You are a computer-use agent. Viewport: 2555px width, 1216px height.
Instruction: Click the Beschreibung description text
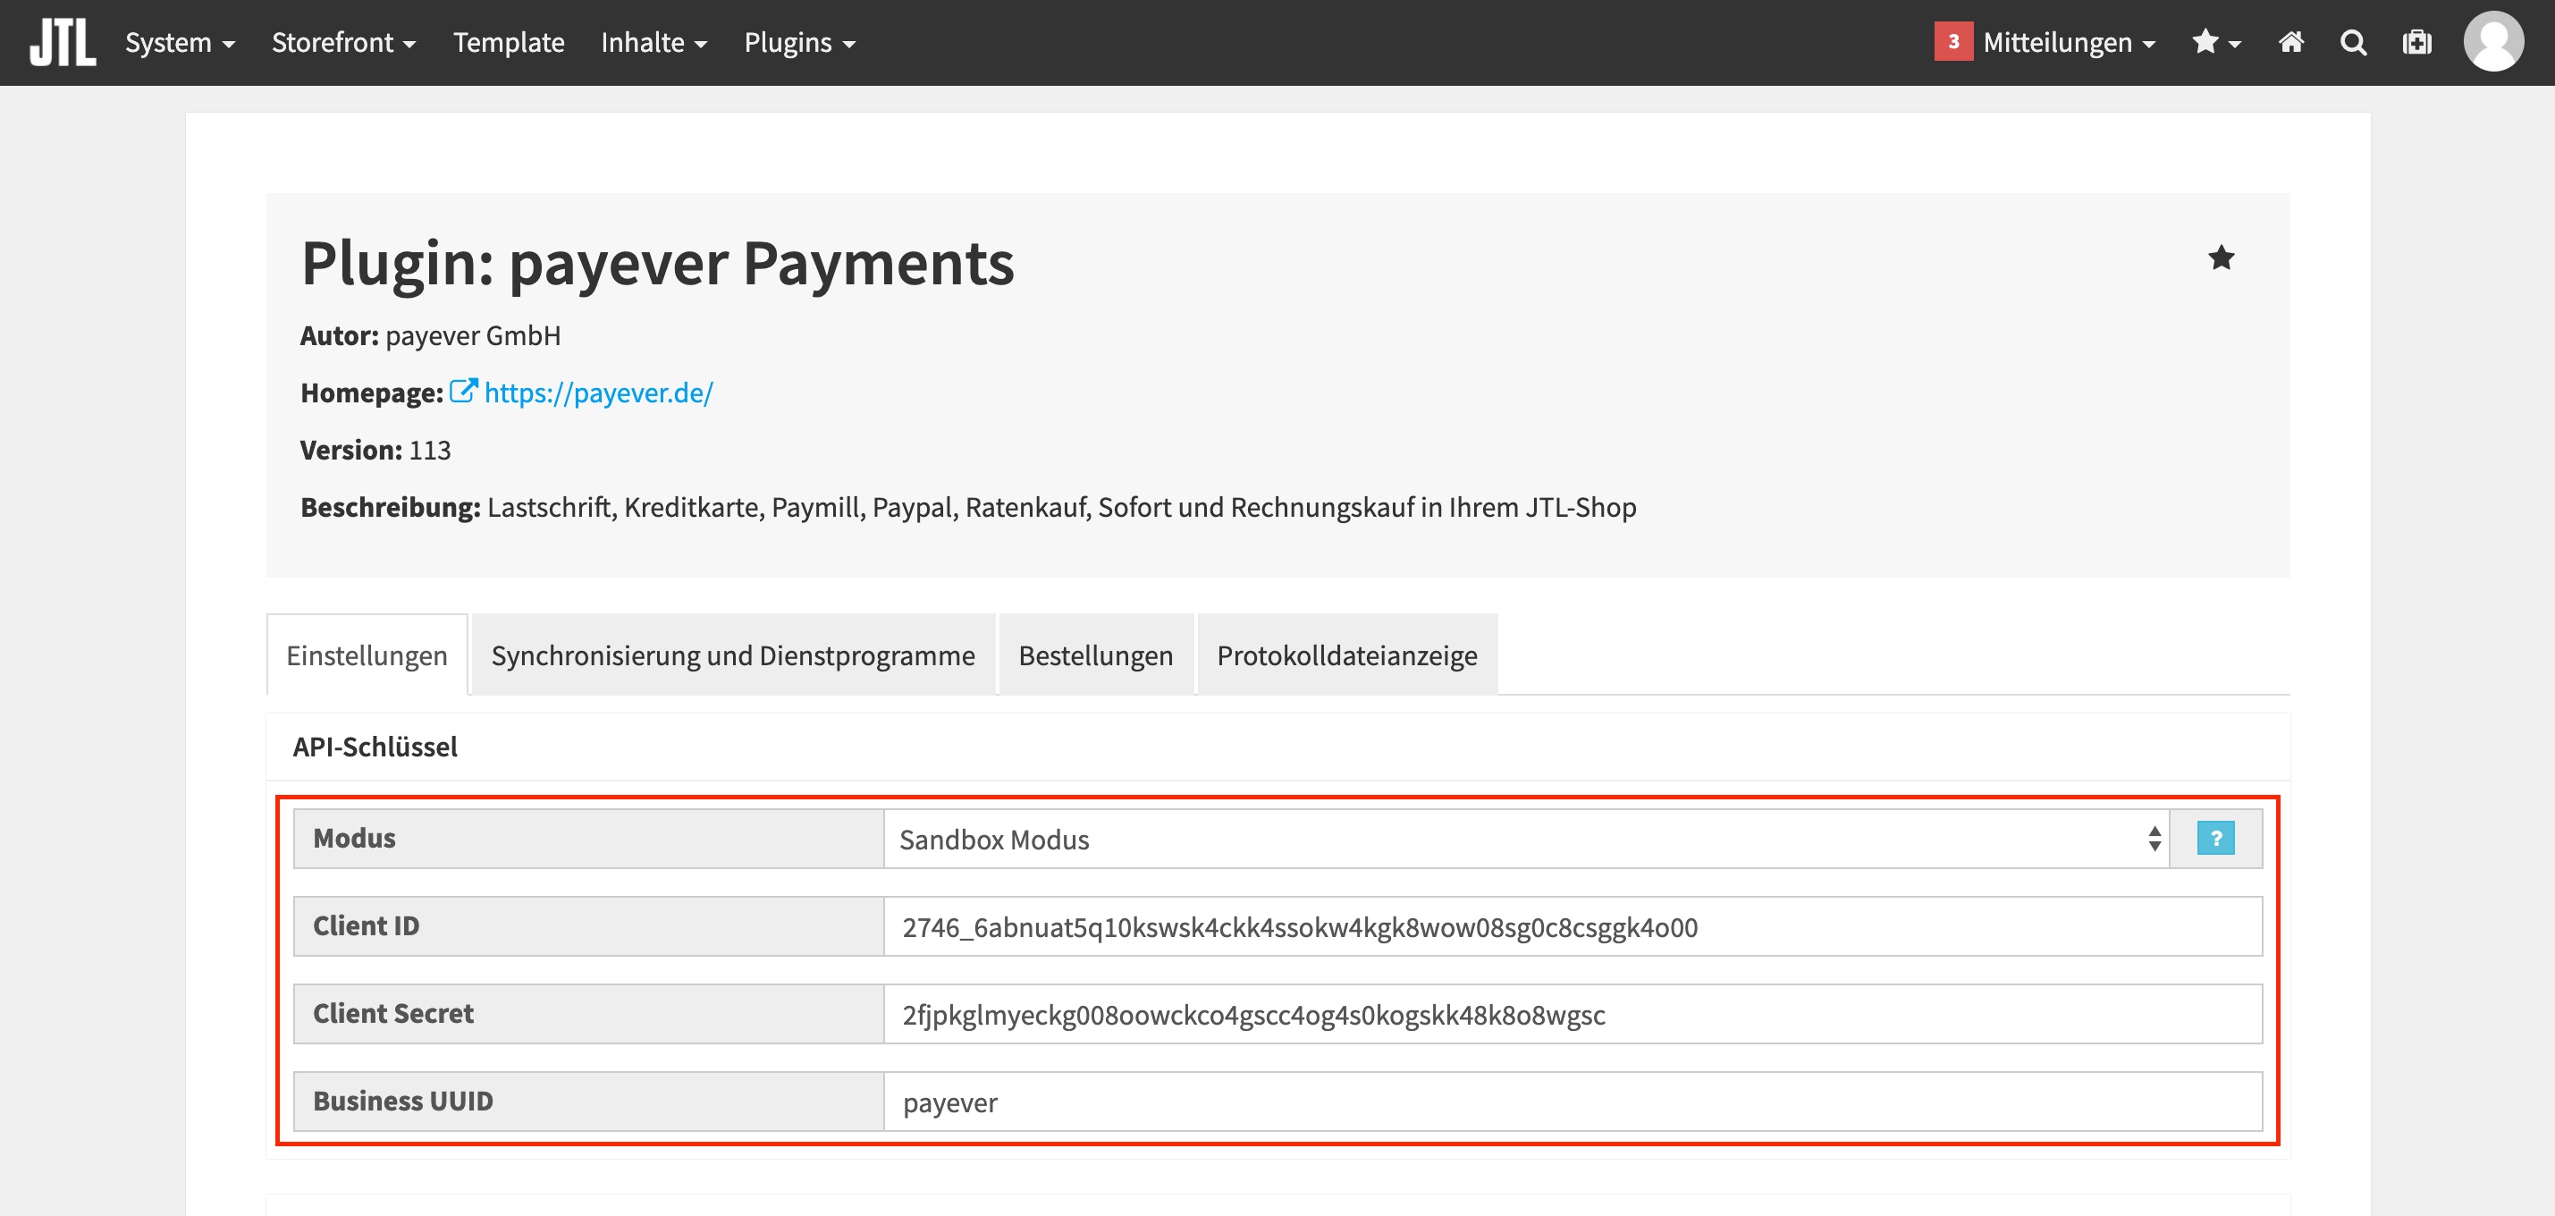click(968, 507)
